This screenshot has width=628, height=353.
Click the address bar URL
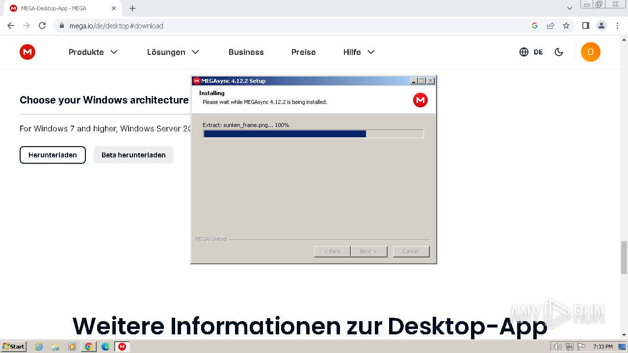click(116, 25)
